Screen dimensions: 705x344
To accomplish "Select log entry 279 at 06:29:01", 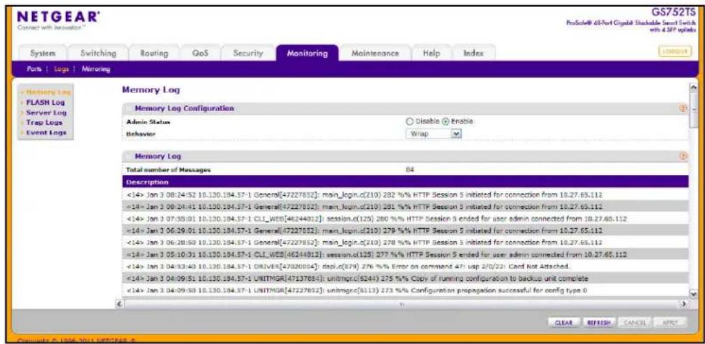I will point(405,231).
